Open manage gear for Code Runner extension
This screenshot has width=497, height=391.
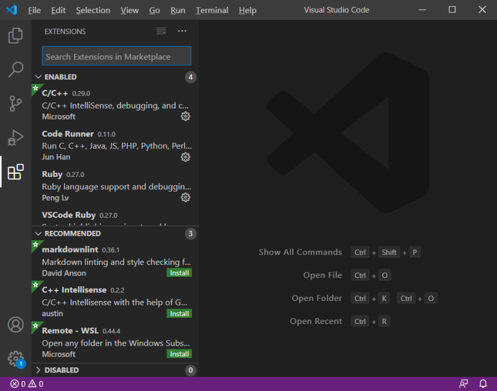click(185, 157)
